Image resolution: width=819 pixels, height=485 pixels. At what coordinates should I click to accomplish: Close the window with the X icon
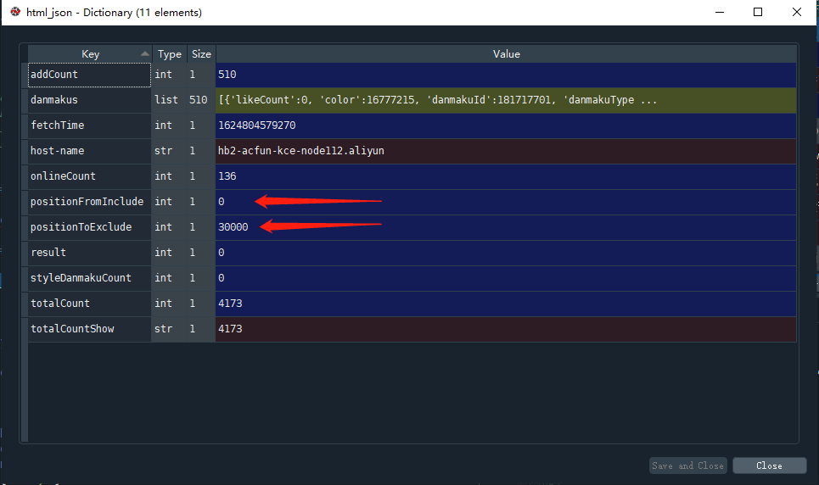tap(797, 12)
